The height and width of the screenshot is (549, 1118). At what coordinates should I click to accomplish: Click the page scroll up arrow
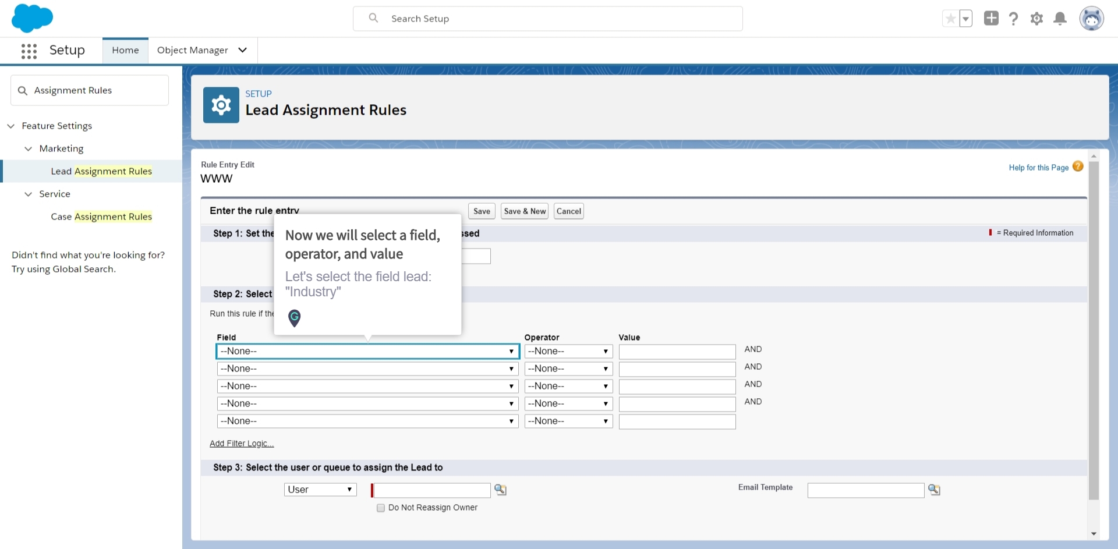[x=1094, y=156]
